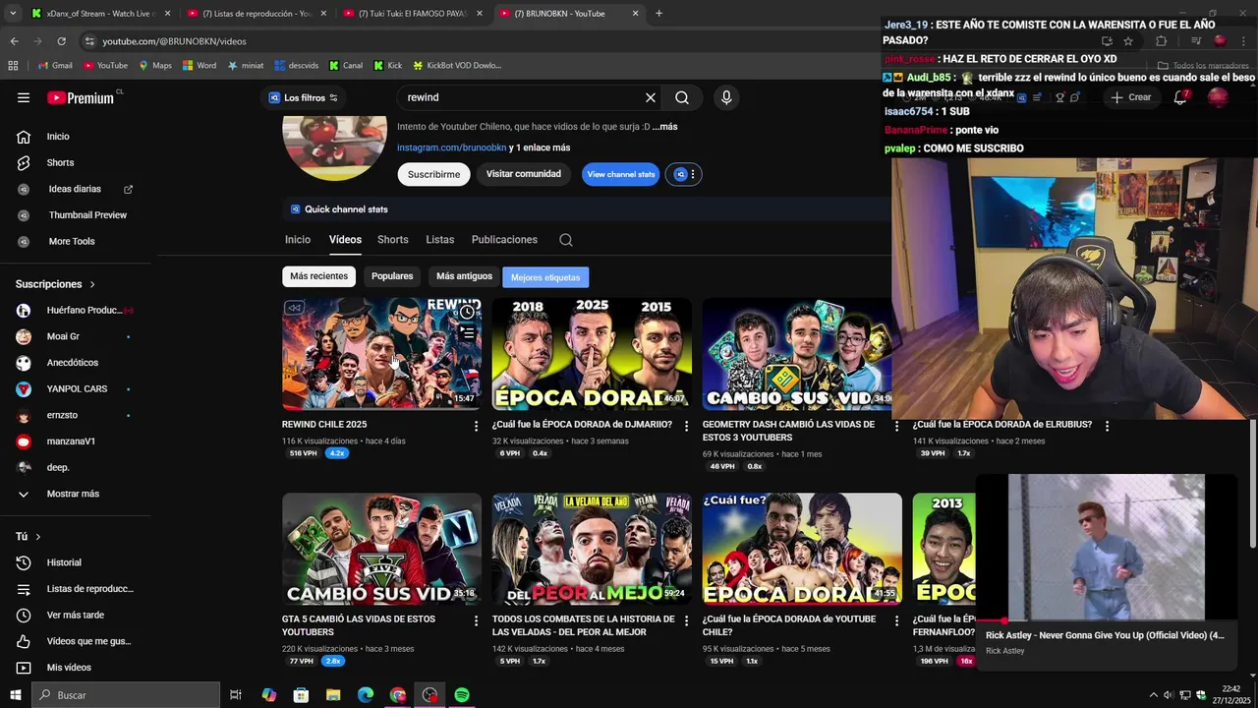Open 'Mis videos' in sidebar
1258x708 pixels.
coord(68,668)
